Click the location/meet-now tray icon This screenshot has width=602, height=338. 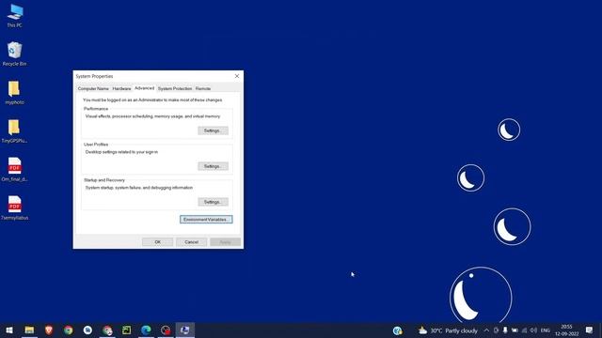tap(496, 330)
